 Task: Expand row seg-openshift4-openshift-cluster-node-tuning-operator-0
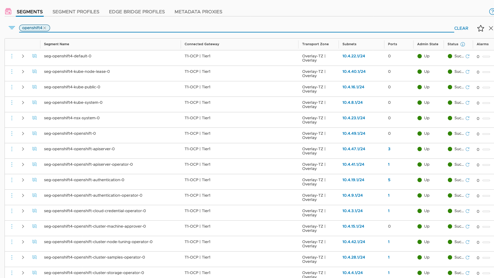point(23,242)
